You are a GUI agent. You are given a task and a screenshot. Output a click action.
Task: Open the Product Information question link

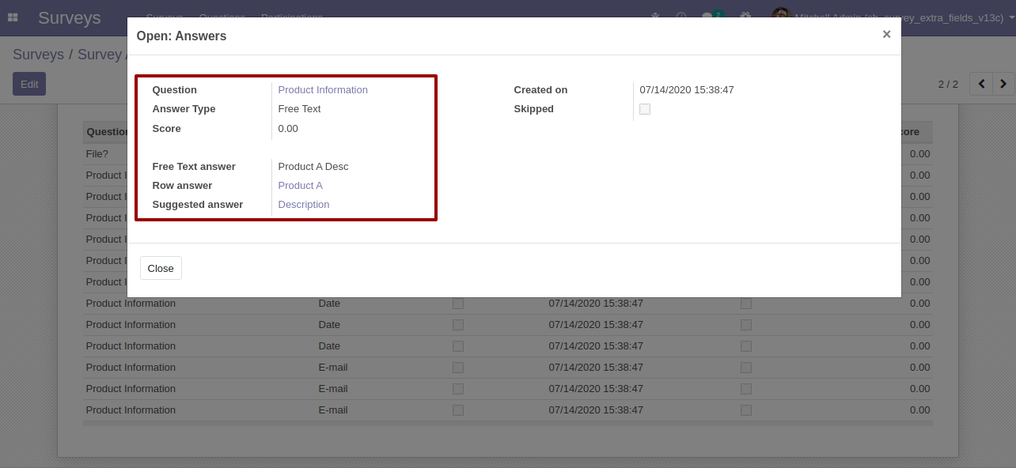tap(323, 90)
